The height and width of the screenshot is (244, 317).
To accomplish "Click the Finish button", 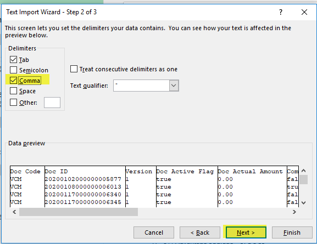I will (x=292, y=232).
